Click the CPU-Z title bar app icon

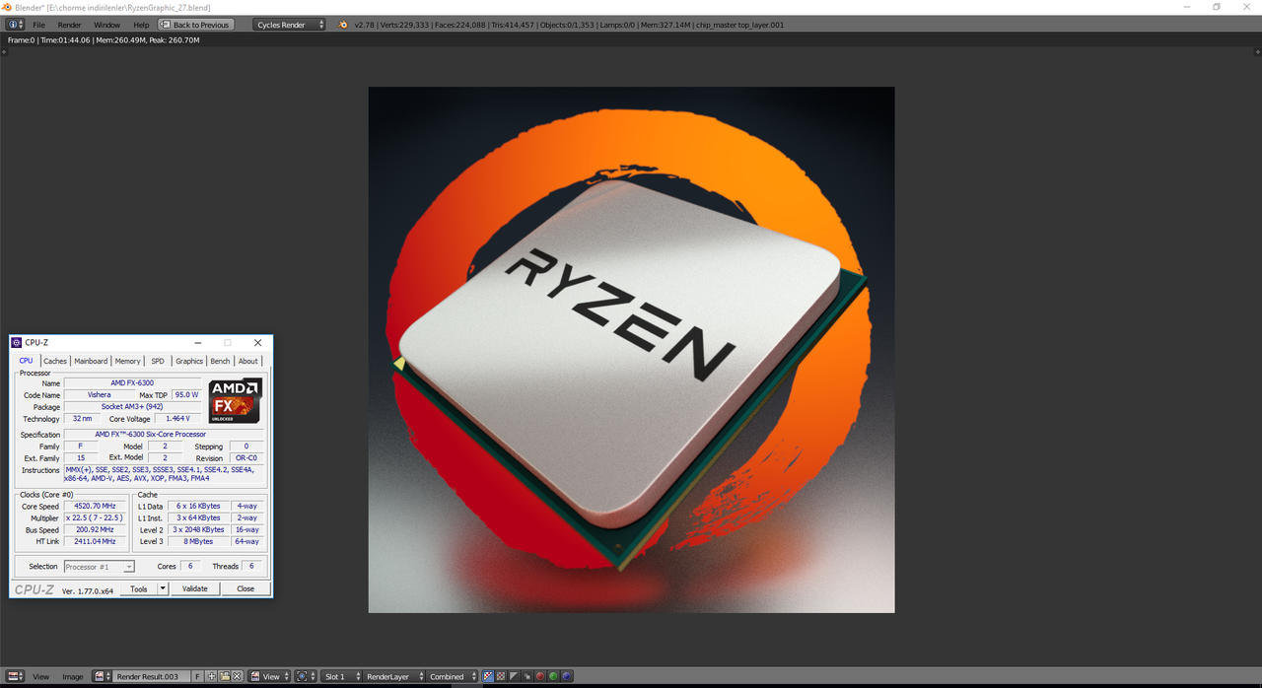click(16, 343)
